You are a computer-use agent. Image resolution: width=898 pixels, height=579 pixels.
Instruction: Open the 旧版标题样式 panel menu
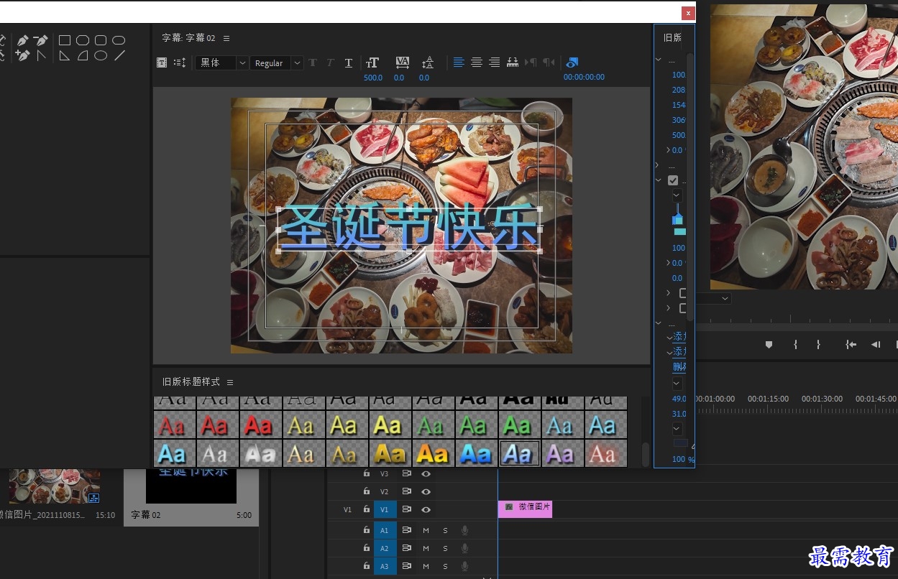pos(230,382)
